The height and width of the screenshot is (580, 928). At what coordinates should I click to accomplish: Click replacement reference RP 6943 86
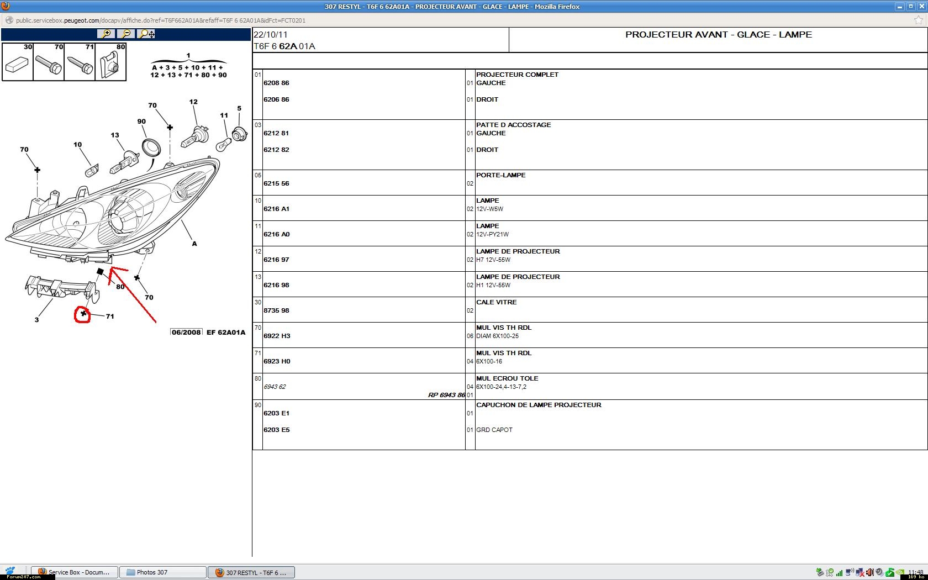(x=446, y=395)
